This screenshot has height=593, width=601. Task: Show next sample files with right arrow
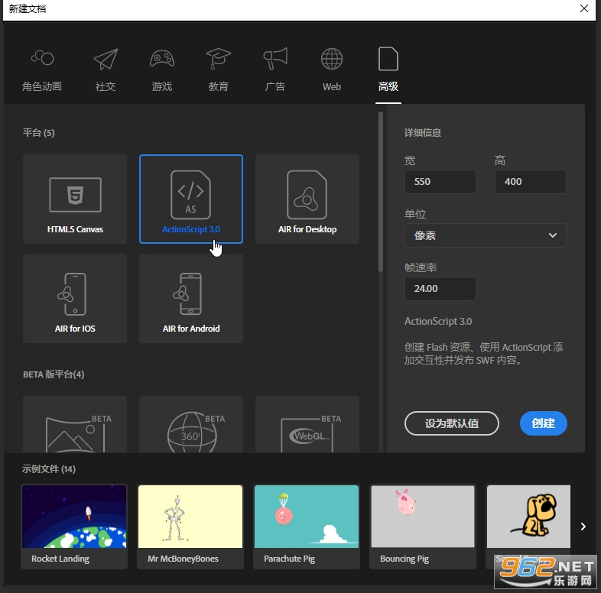point(583,527)
